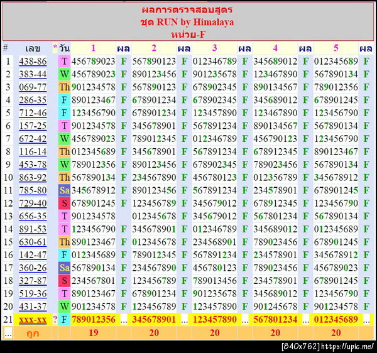Click the W day cell in row 20
The width and height of the screenshot is (377, 353).
pos(64,307)
